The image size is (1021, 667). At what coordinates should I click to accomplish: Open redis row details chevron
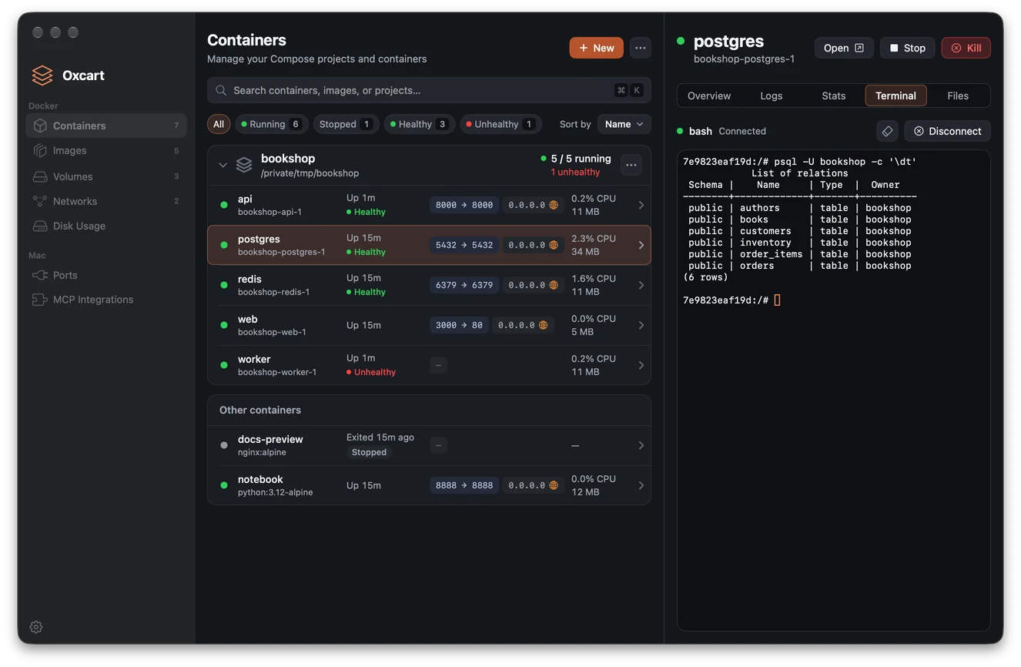[x=641, y=285]
